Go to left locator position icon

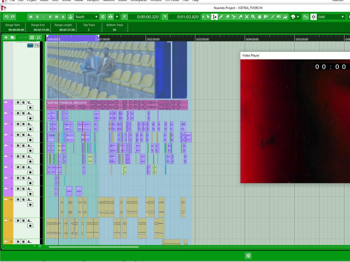tap(125, 17)
